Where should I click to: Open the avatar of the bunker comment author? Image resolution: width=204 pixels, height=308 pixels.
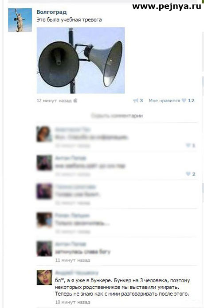click(x=44, y=277)
